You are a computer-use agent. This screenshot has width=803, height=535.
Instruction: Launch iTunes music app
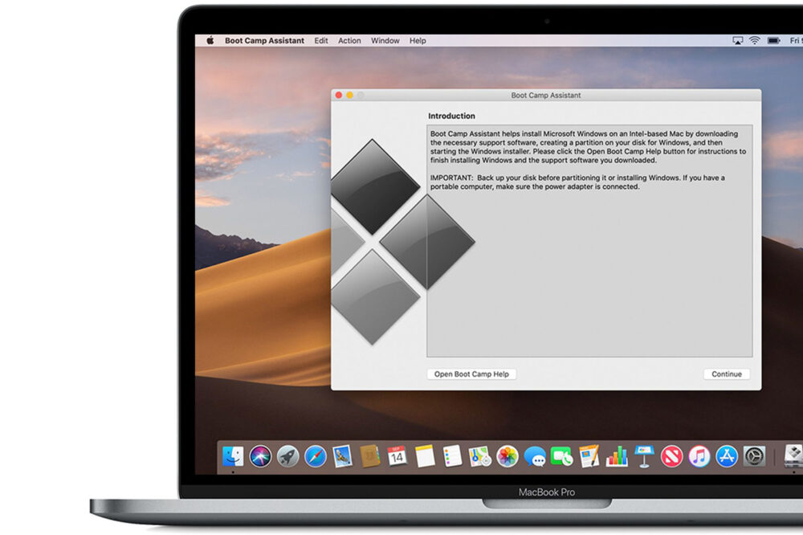click(x=699, y=456)
